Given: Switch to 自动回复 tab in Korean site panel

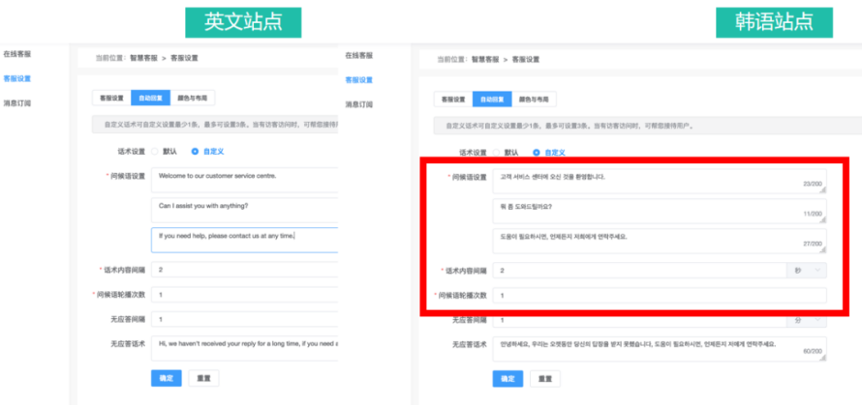Looking at the screenshot, I should pyautogui.click(x=492, y=100).
